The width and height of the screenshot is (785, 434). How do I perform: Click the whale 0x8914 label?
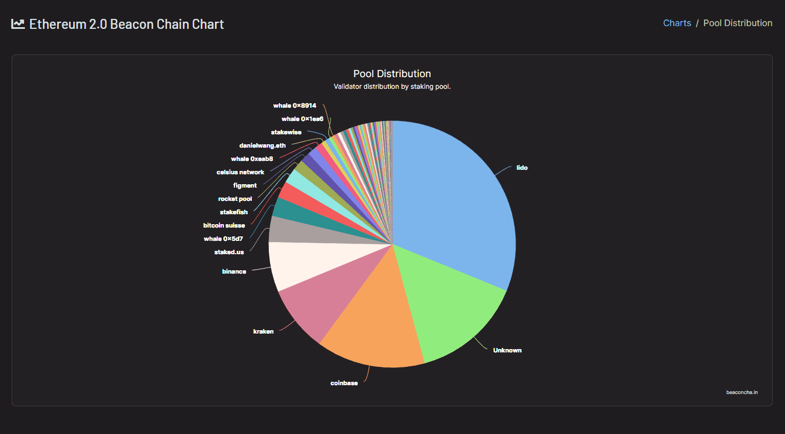click(x=294, y=105)
